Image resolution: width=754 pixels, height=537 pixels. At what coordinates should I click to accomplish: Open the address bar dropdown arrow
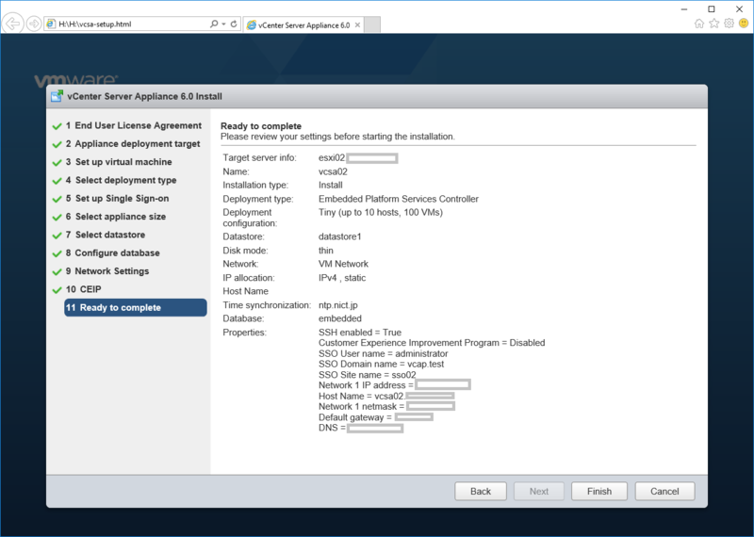223,24
